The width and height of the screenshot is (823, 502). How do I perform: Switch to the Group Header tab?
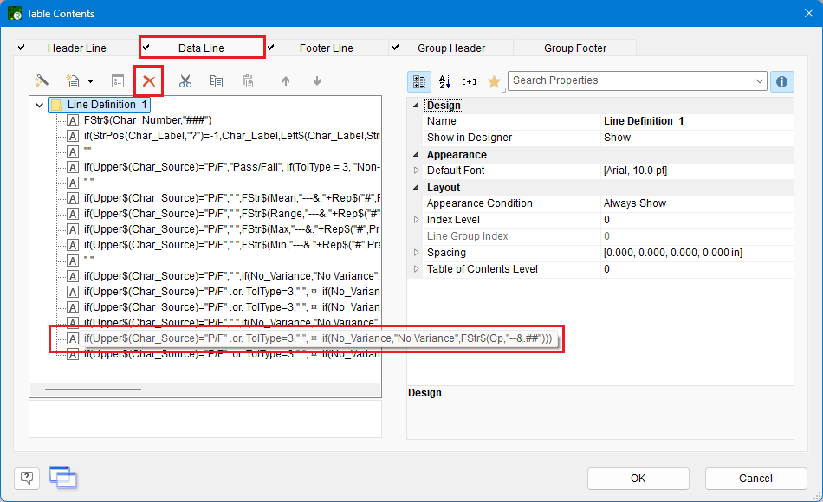[x=450, y=48]
